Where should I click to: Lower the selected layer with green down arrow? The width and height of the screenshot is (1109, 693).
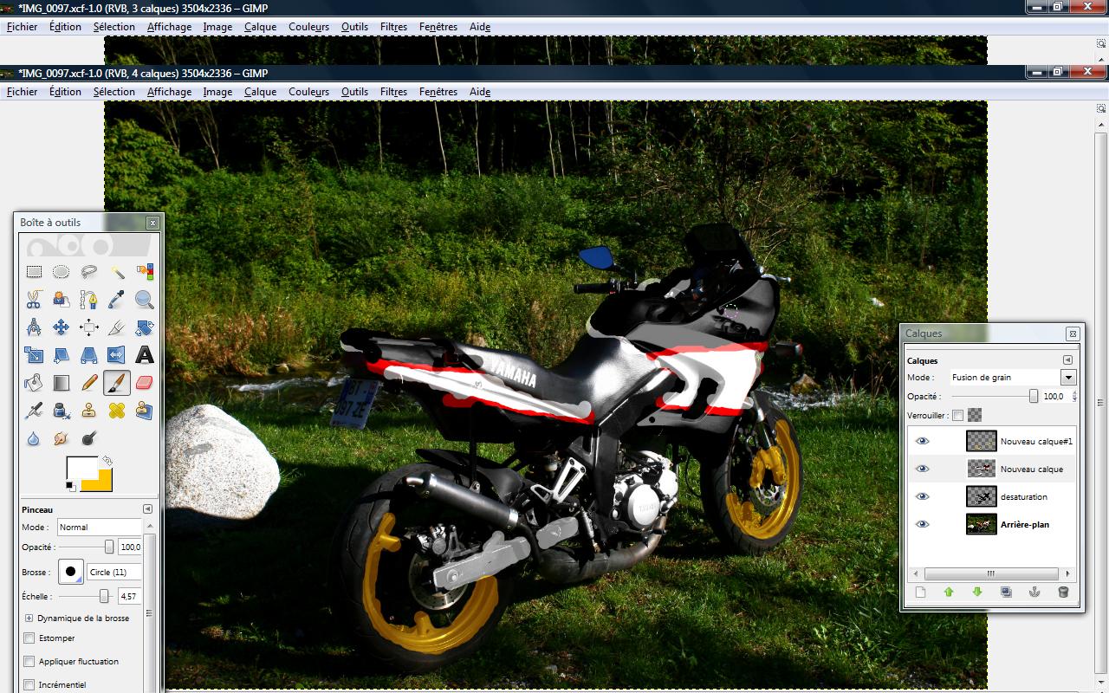coord(977,593)
